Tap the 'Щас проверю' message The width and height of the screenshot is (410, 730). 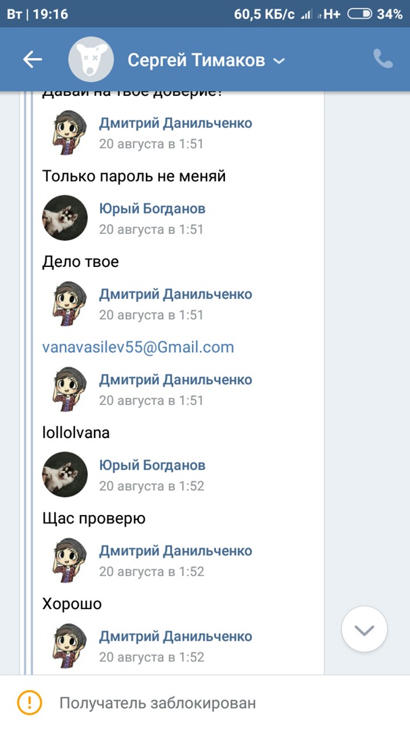(x=94, y=518)
